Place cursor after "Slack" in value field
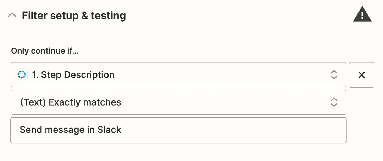The height and width of the screenshot is (161, 383). (122, 130)
